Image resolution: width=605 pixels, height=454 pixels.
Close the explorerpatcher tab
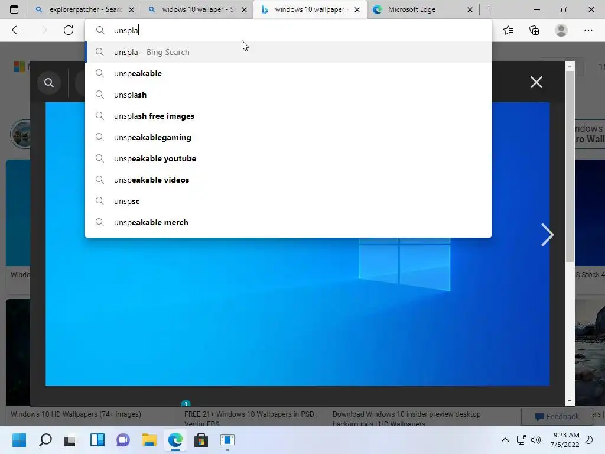click(132, 9)
